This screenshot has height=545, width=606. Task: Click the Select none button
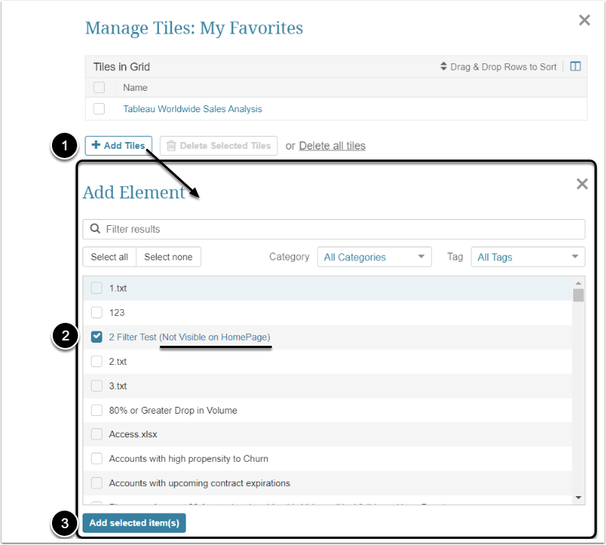[168, 257]
